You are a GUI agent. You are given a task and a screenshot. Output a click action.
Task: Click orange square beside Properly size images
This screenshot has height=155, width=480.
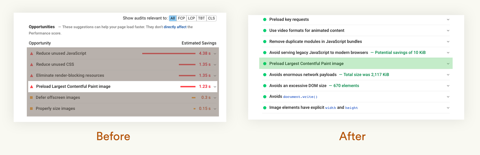pos(31,109)
